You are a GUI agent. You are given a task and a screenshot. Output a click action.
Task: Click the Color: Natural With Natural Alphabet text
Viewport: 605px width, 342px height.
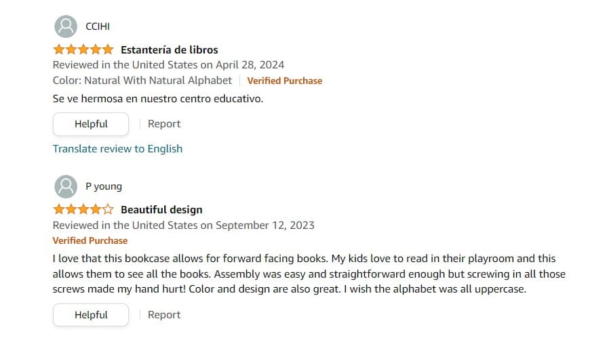142,81
